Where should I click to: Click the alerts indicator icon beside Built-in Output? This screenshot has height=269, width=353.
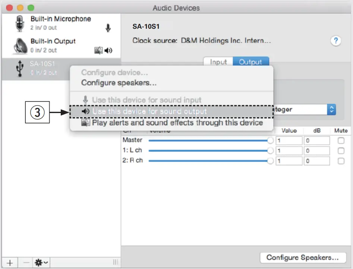click(x=98, y=50)
